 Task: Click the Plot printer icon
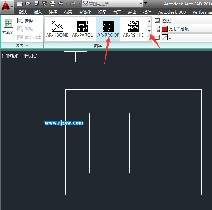[x=53, y=4]
